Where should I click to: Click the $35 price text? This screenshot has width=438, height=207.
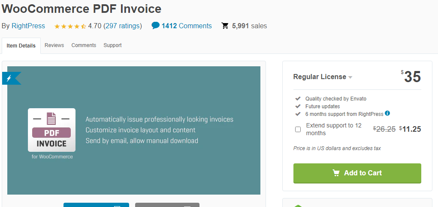point(411,76)
